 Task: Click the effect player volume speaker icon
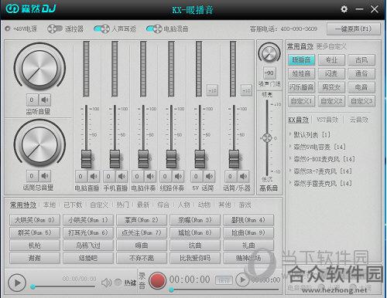(x=106, y=283)
